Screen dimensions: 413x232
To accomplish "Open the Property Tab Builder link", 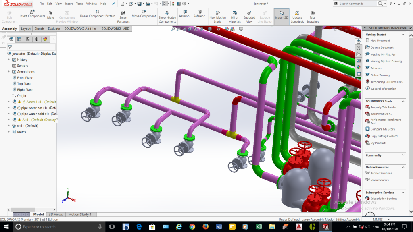I will (383, 107).
